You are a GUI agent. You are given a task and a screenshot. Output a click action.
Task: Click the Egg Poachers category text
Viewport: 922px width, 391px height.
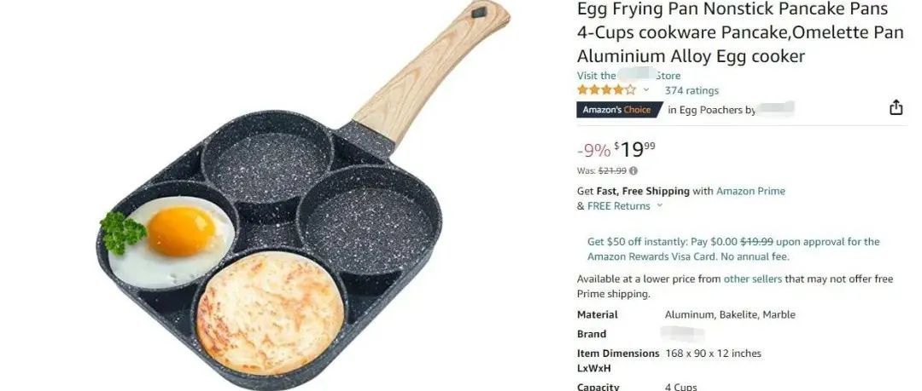click(x=710, y=110)
